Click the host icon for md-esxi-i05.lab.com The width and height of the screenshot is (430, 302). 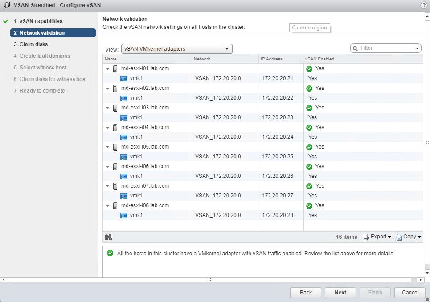pyautogui.click(x=115, y=147)
